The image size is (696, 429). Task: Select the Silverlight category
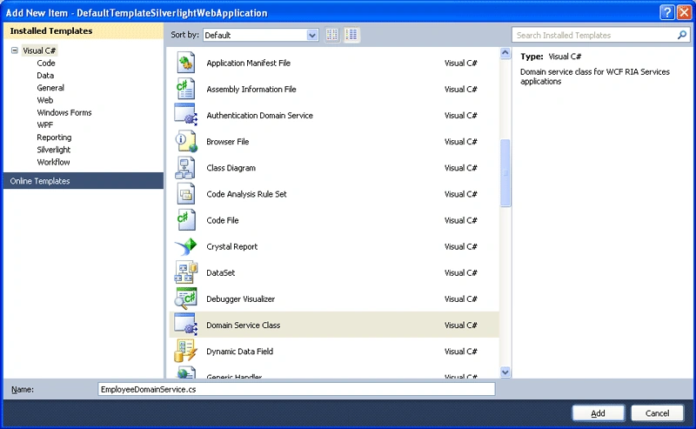click(54, 150)
